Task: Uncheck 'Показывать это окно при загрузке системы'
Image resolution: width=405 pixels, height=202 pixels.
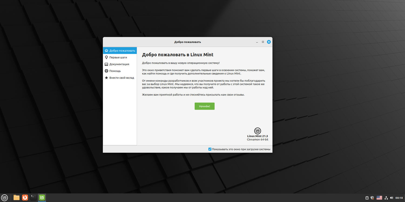Action: click(210, 149)
